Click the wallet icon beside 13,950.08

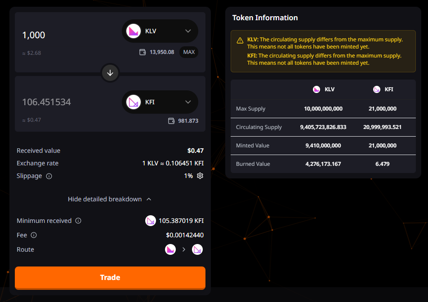(143, 52)
